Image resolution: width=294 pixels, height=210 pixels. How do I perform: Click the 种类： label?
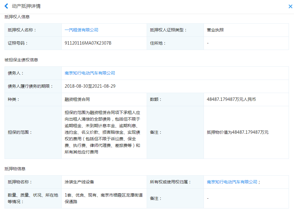pos(13,99)
